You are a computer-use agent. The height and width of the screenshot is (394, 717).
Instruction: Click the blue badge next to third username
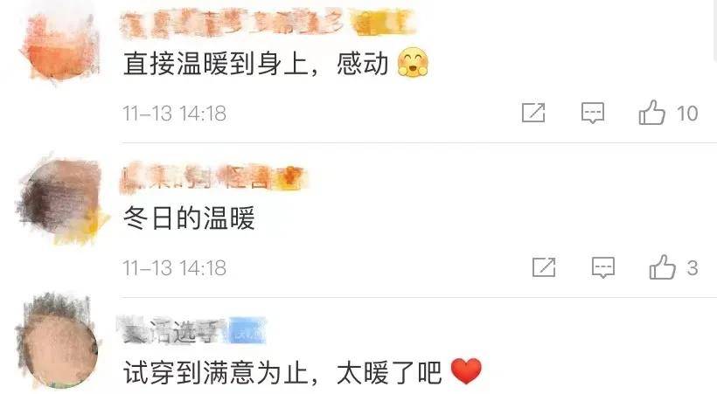(x=247, y=330)
